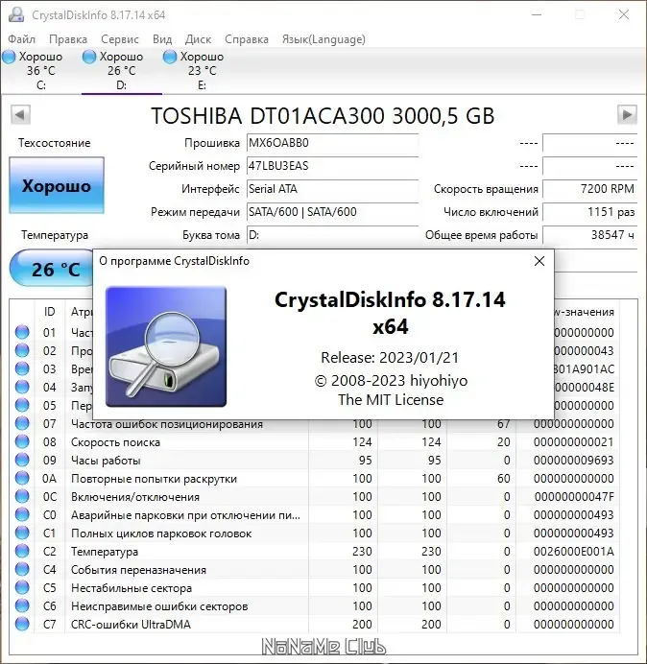647x664 pixels.
Task: Select Включения/отключения attribute name
Action: 135,497
